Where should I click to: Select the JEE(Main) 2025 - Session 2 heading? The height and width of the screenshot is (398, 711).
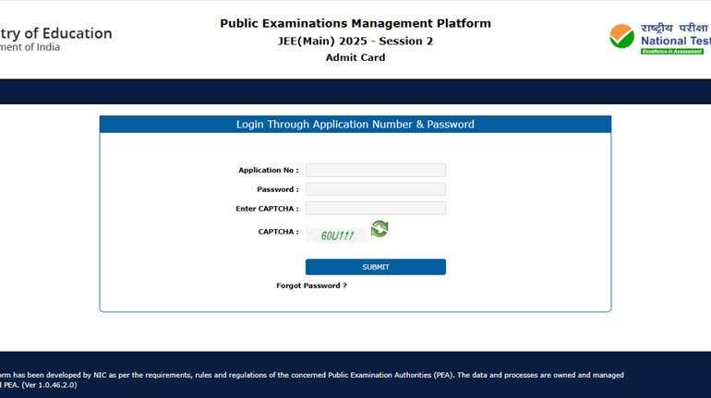(x=355, y=41)
